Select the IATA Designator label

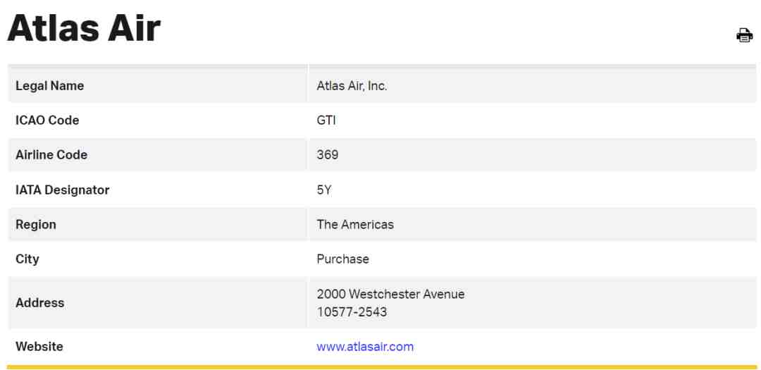(x=62, y=190)
